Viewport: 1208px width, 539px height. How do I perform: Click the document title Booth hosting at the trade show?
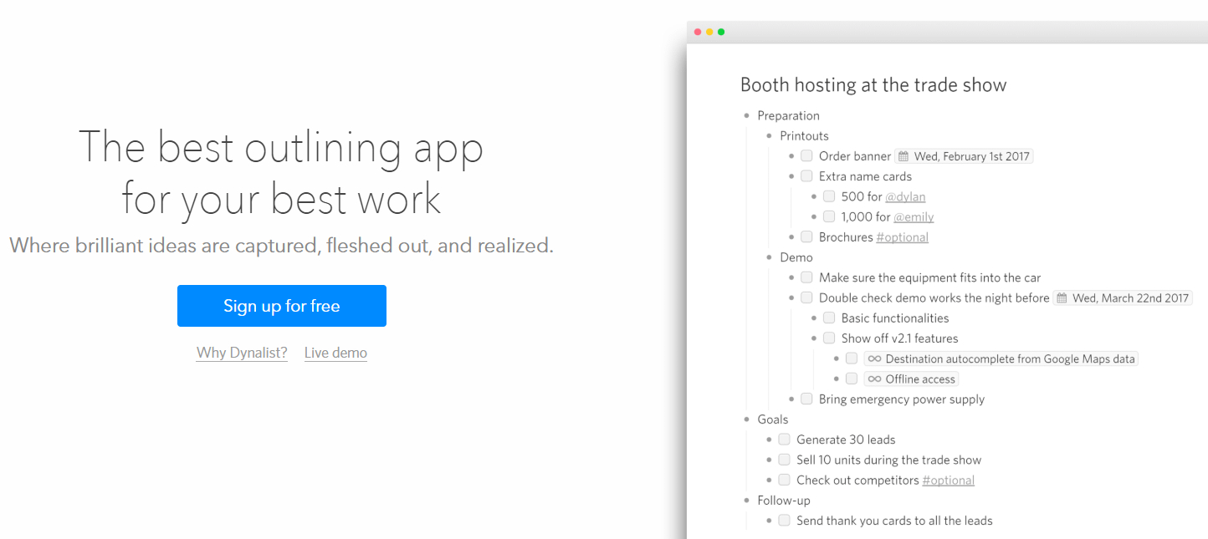(x=873, y=84)
